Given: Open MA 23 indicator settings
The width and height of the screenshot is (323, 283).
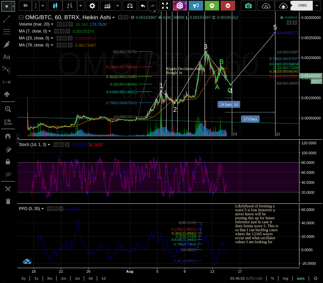Looking at the screenshot, I should [x=65, y=38].
